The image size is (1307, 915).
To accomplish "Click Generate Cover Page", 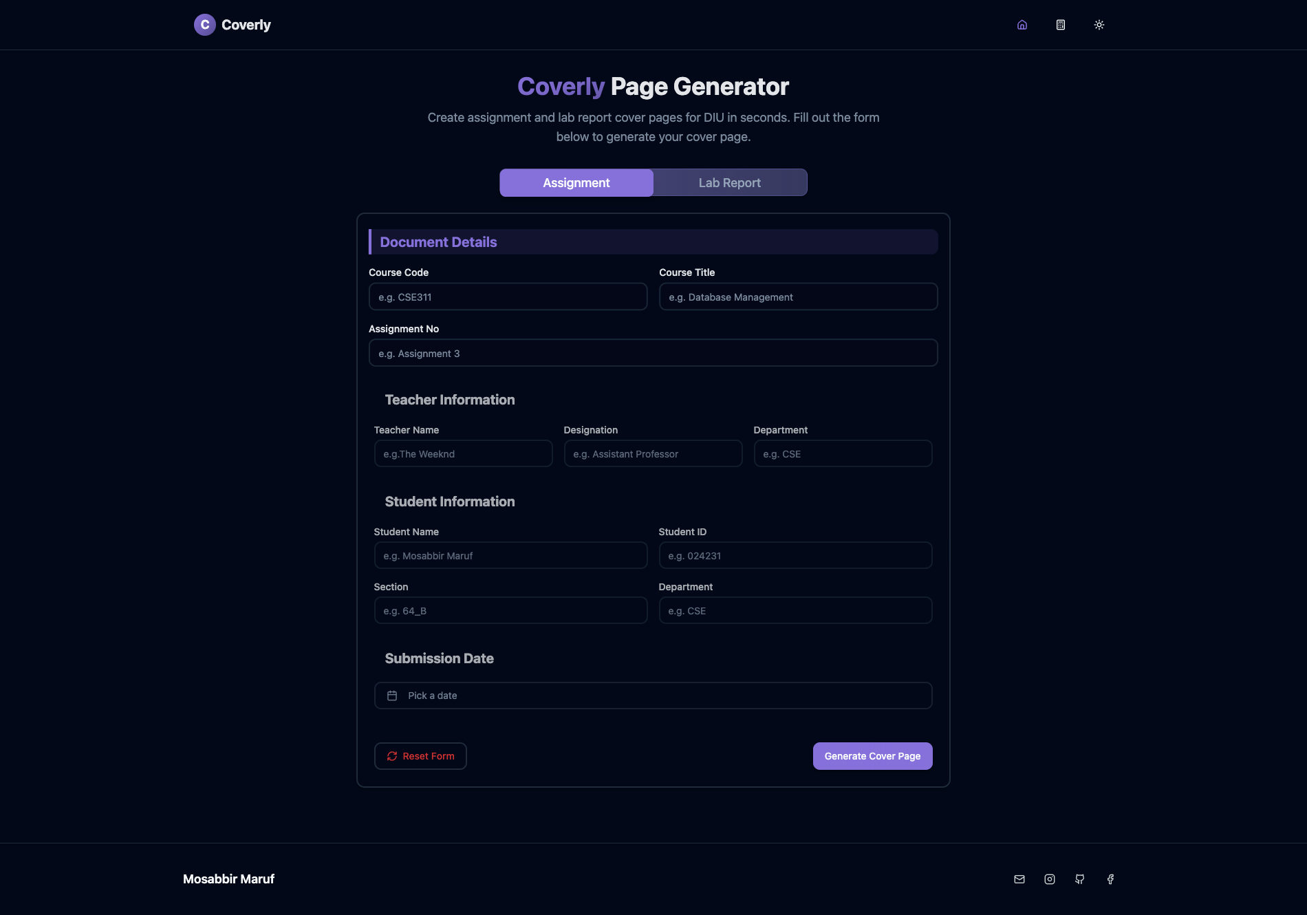I will [872, 755].
